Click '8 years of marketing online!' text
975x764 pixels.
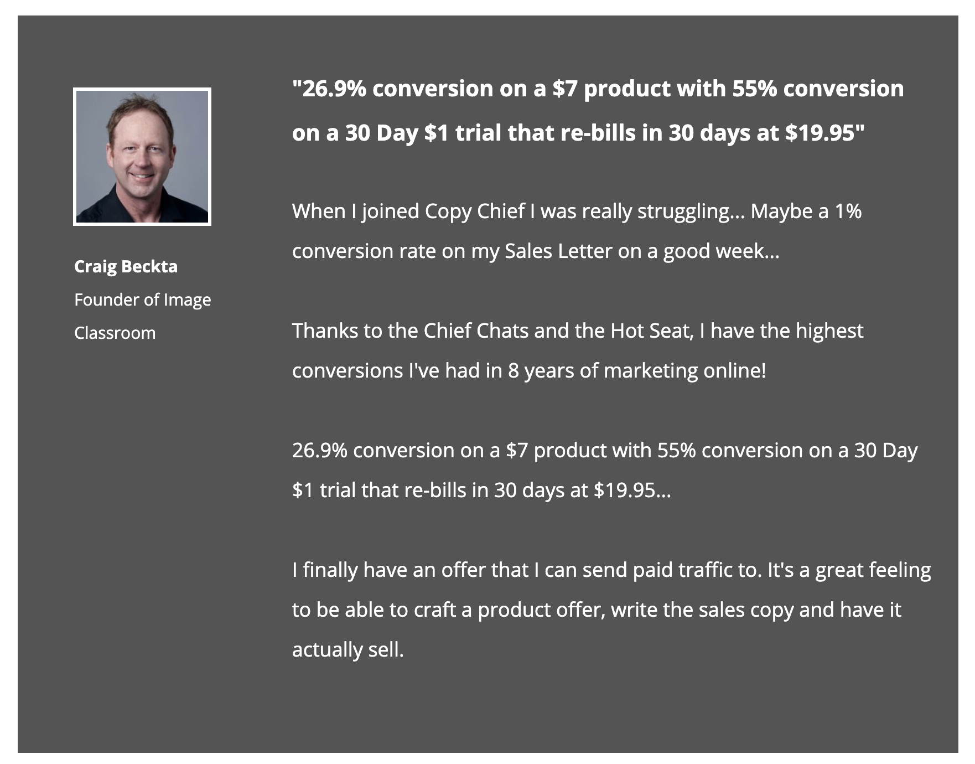(637, 371)
